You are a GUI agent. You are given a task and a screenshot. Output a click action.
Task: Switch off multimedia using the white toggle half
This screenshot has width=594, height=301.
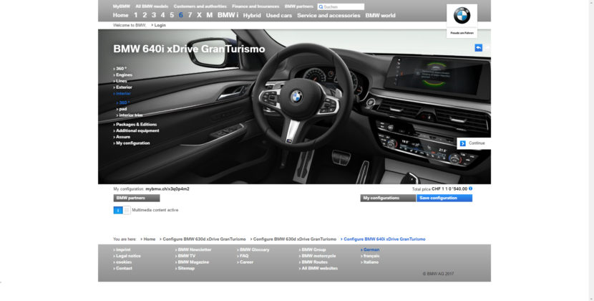[127, 210]
